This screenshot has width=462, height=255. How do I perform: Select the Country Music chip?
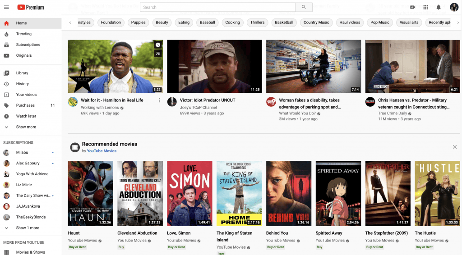(x=316, y=23)
